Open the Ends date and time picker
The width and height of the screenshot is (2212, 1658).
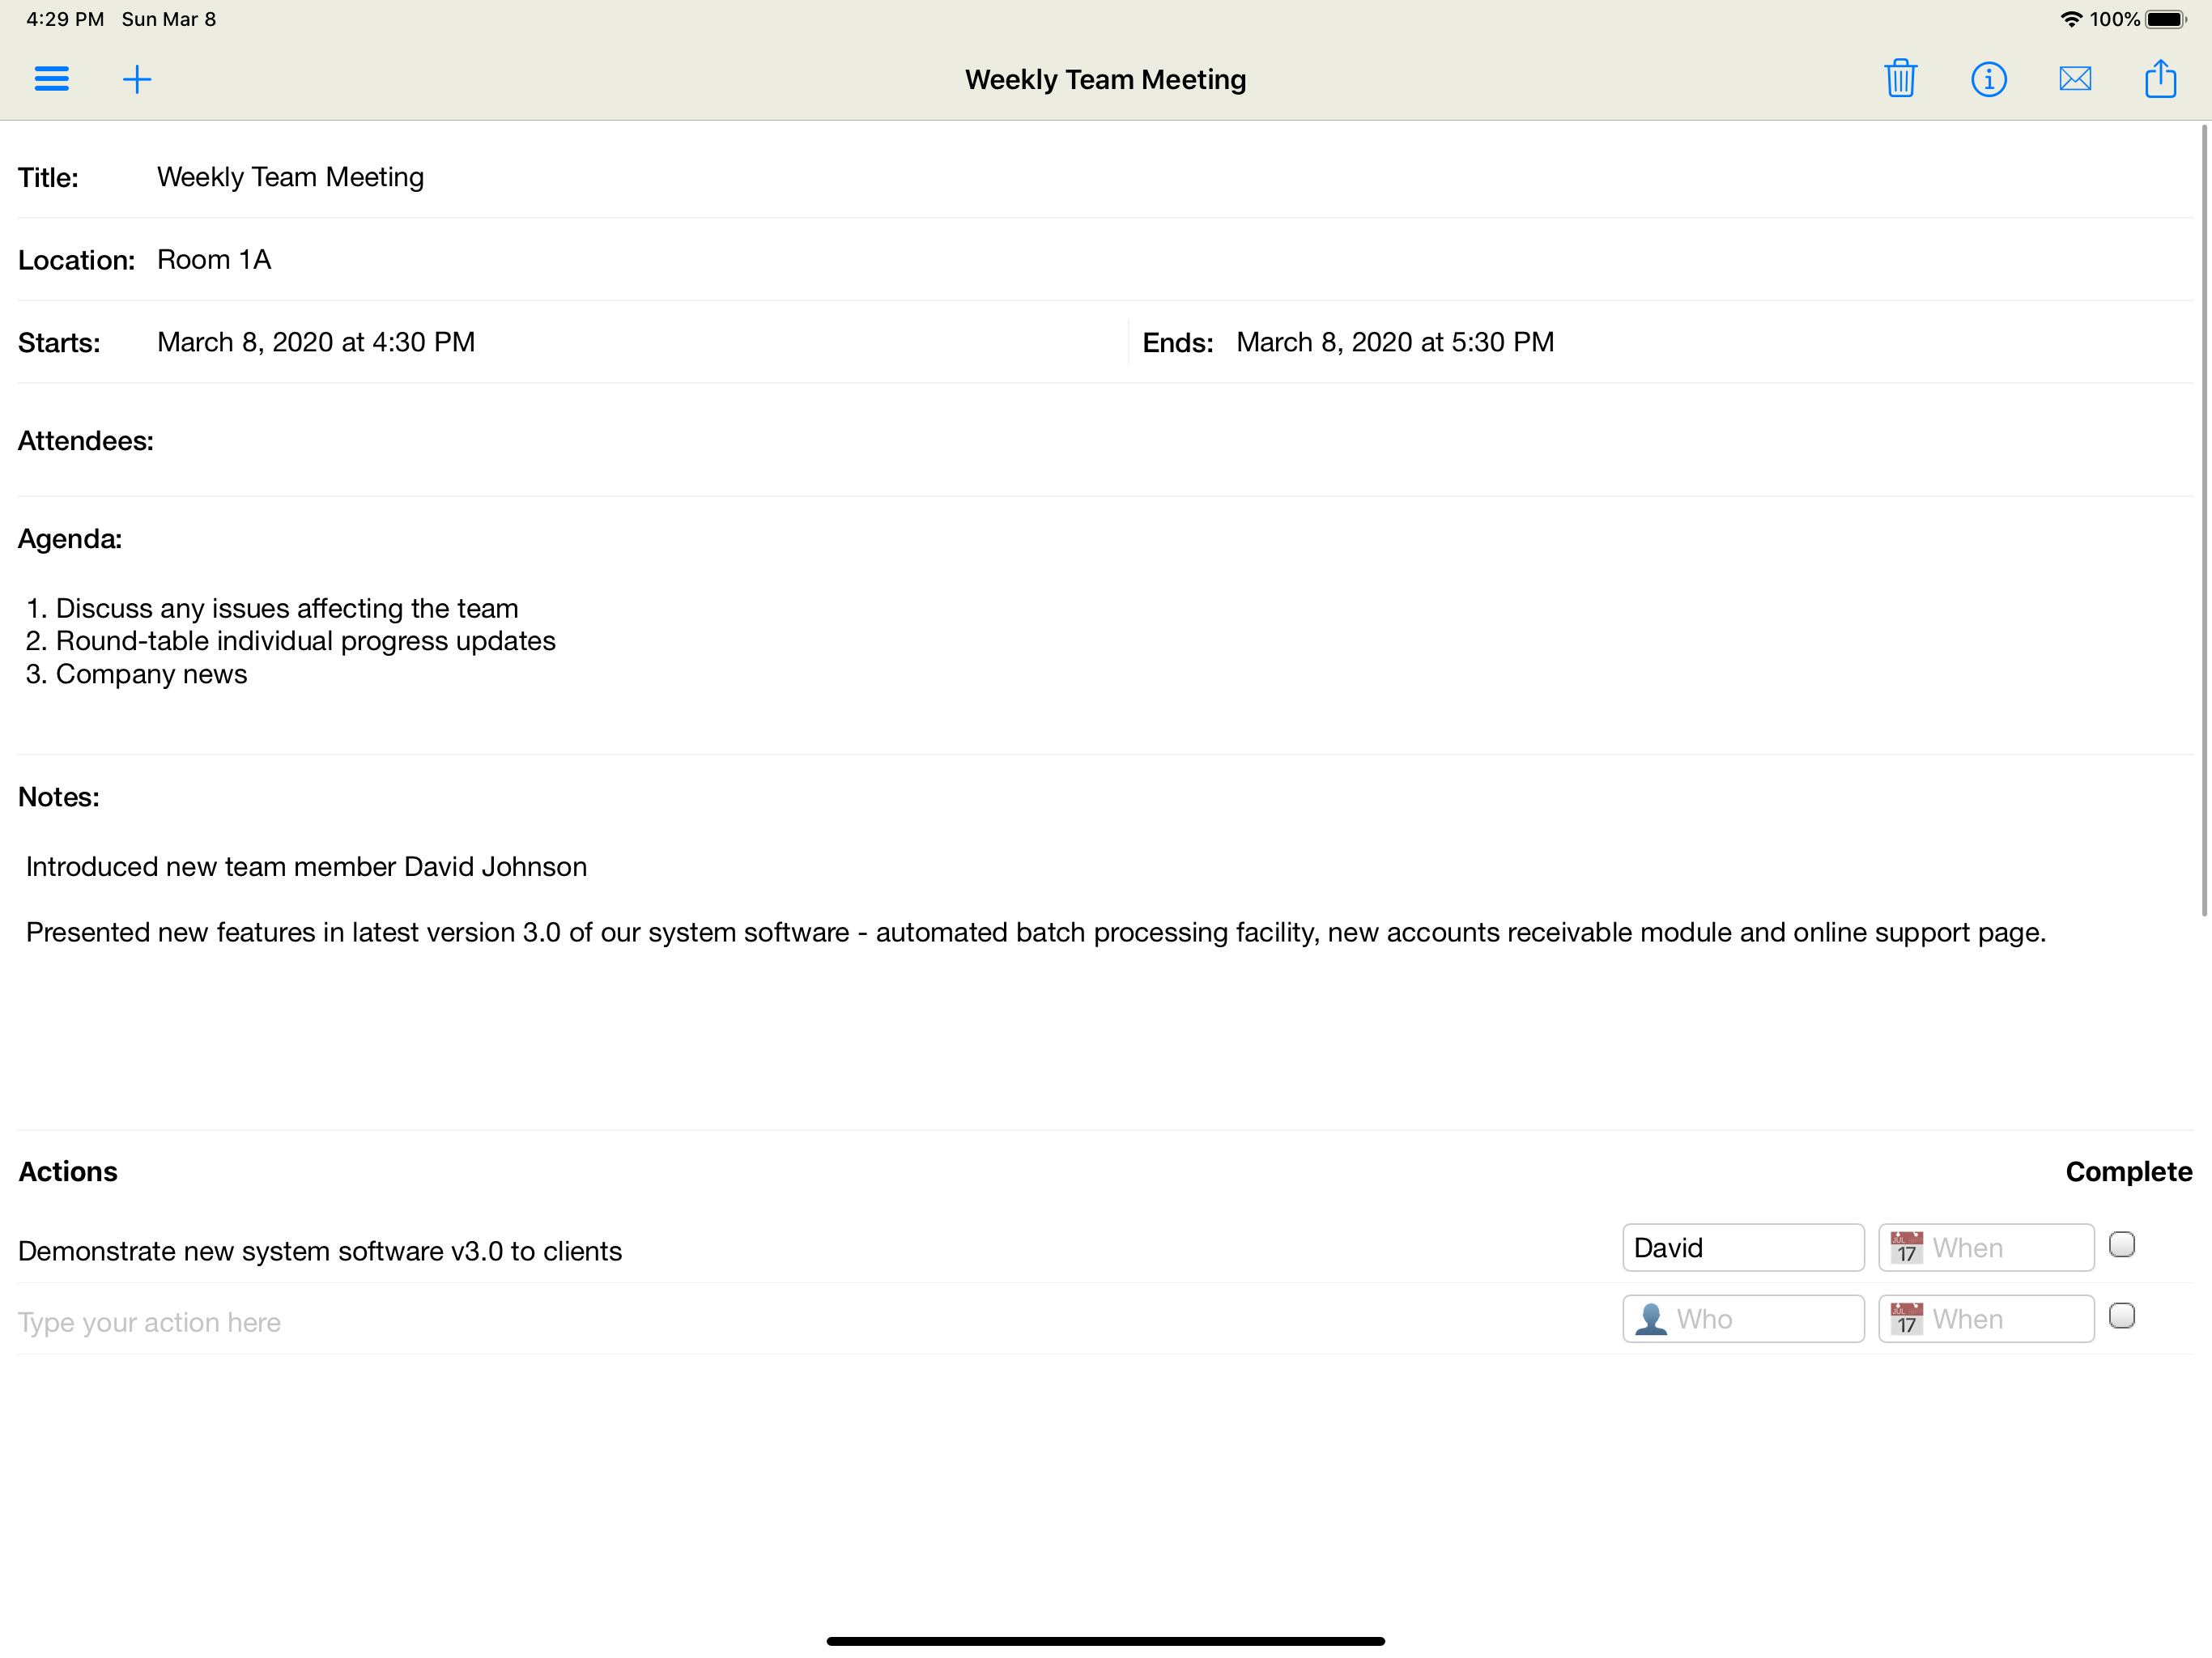1394,342
